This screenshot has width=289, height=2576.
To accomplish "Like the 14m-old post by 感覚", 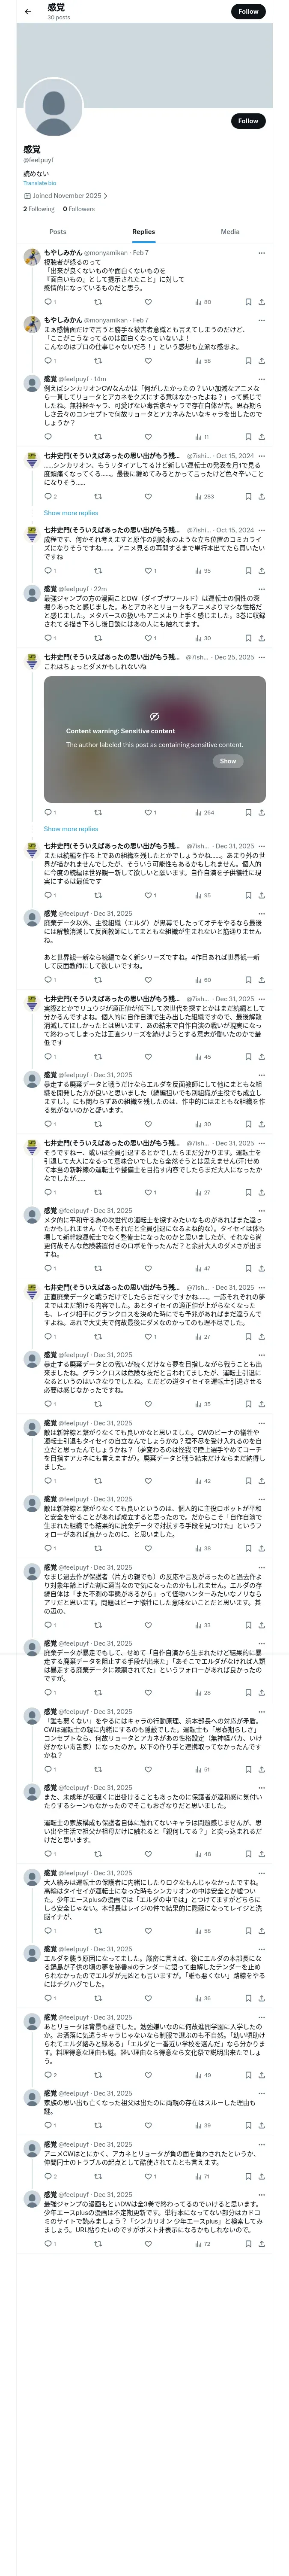I will (147, 436).
